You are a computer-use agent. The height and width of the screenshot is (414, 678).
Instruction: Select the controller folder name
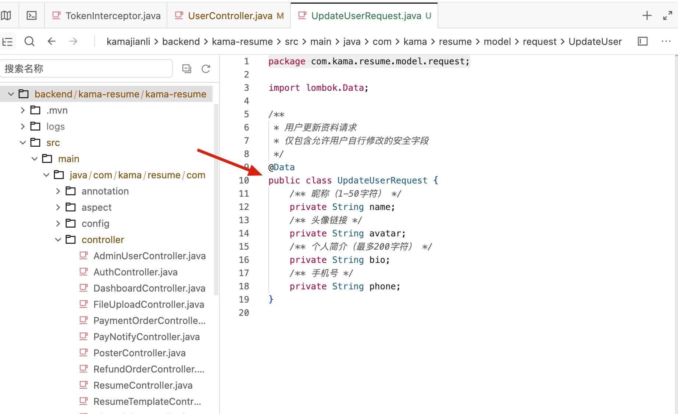(x=103, y=240)
